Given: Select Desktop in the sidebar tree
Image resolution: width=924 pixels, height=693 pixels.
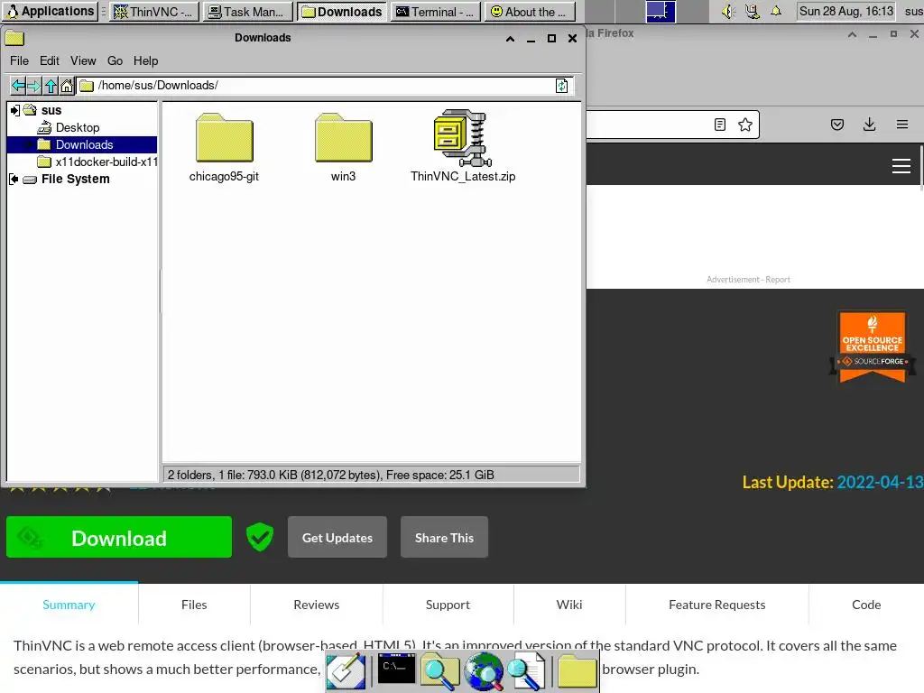Looking at the screenshot, I should [x=78, y=128].
